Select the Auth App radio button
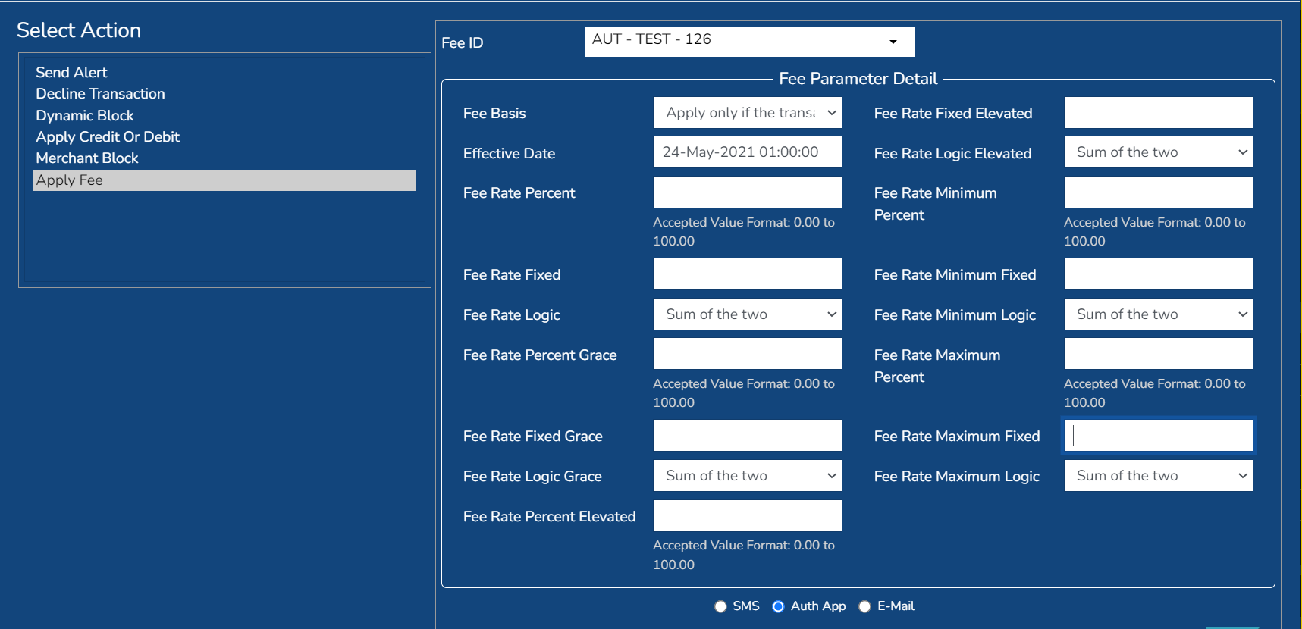This screenshot has height=629, width=1302. (778, 606)
